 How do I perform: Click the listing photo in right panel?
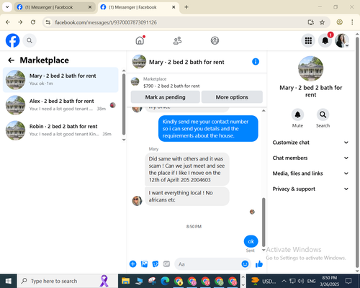tap(310, 68)
